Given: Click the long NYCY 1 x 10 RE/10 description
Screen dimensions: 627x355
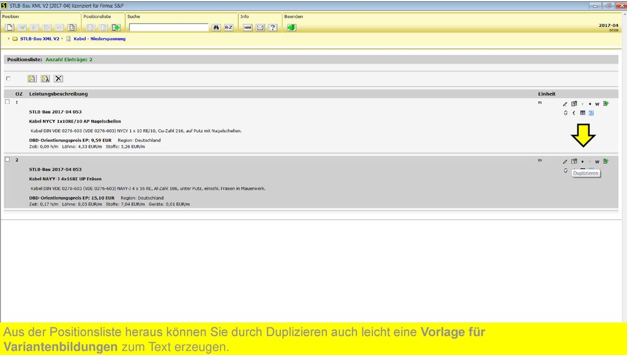Looking at the screenshot, I should tap(136, 131).
